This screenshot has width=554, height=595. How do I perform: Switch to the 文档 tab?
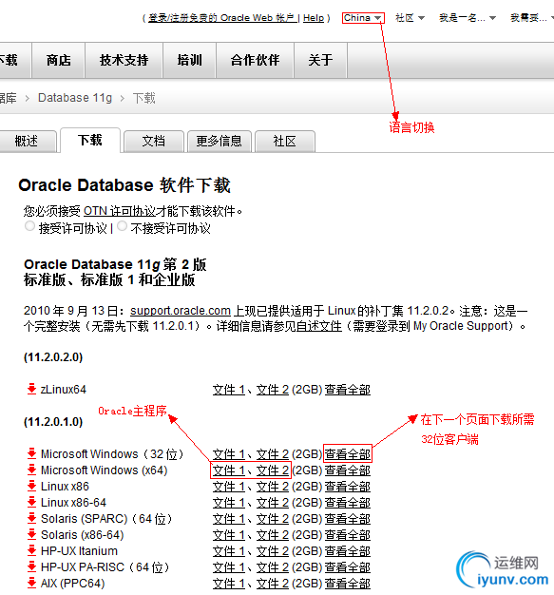[x=154, y=142]
